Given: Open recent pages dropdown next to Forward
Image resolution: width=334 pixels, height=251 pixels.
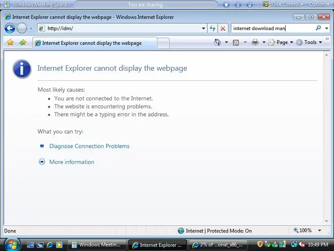Looking at the screenshot, I should (31, 28).
